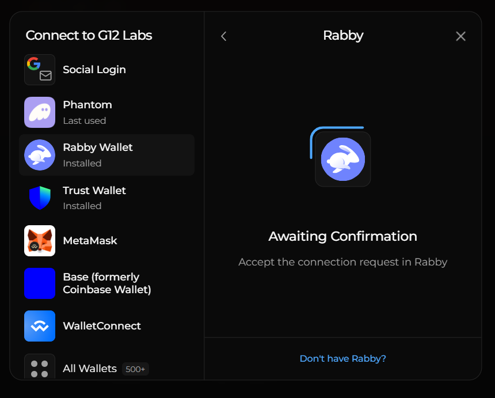495x398 pixels.
Task: Click the Trust Wallet shield icon
Action: 40,198
